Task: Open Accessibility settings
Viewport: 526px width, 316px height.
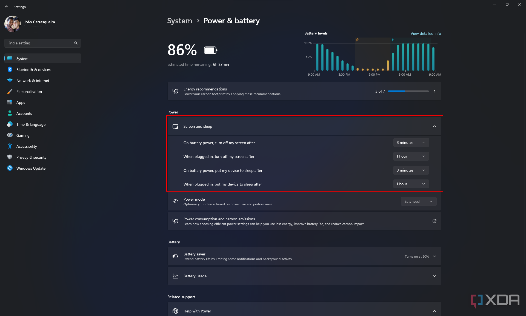Action: 26,146
